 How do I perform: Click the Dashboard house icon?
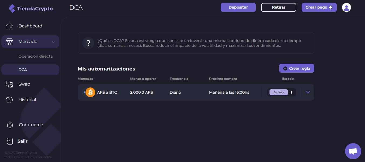tap(9, 26)
